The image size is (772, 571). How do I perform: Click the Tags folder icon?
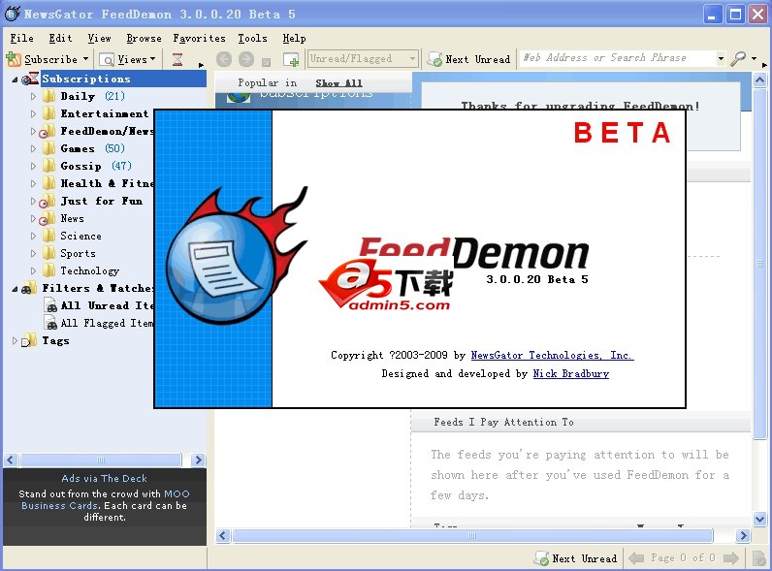(29, 340)
